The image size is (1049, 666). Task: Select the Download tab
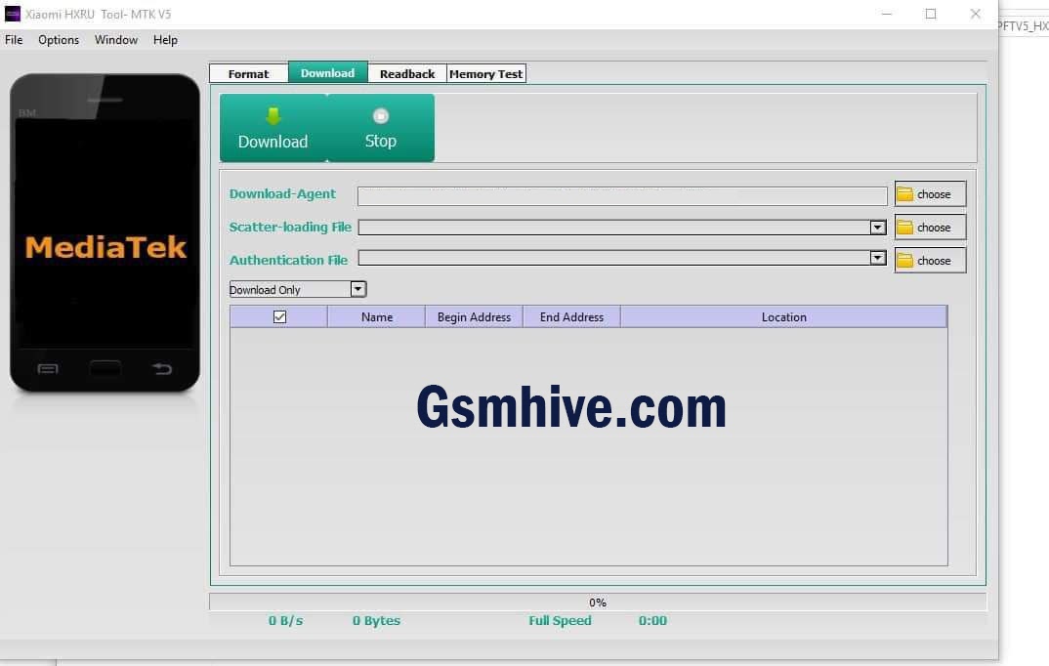[328, 72]
